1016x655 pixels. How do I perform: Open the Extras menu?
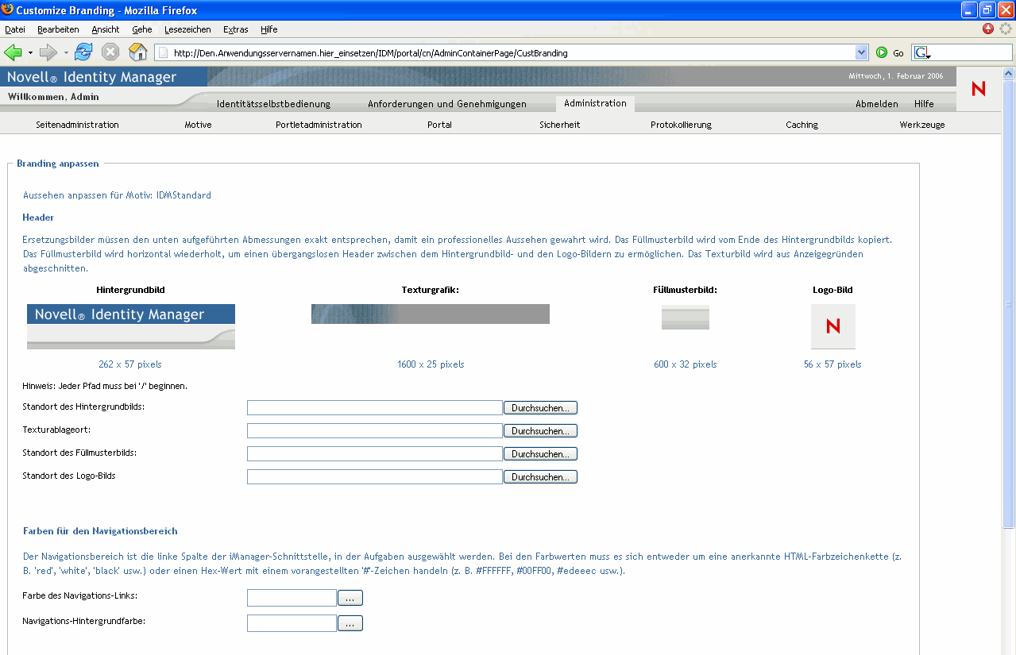click(236, 29)
